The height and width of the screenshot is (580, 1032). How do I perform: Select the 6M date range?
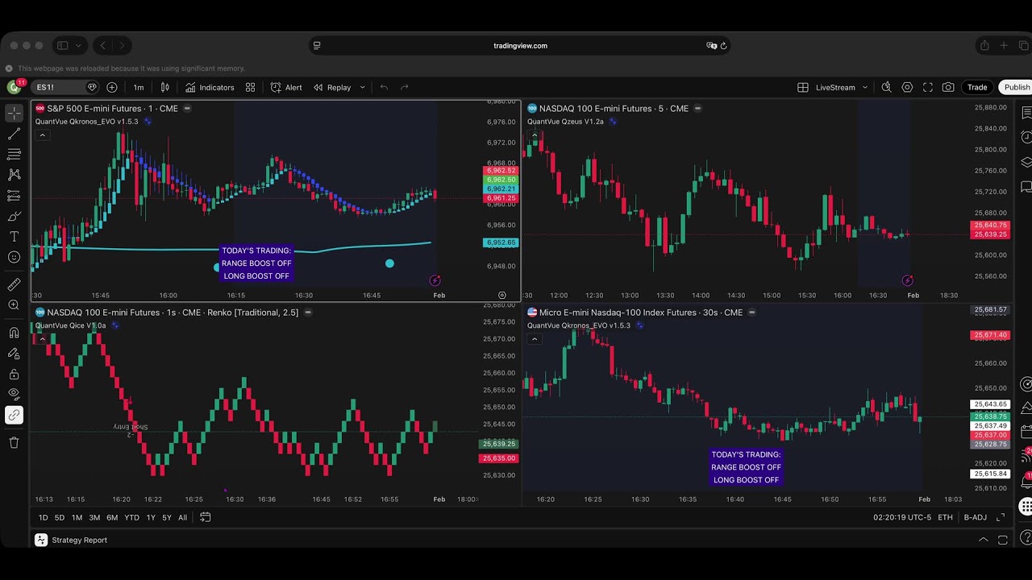point(112,517)
